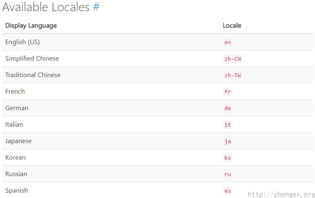Click the fr locale code
This screenshot has height=198, width=315.
pos(228,92)
